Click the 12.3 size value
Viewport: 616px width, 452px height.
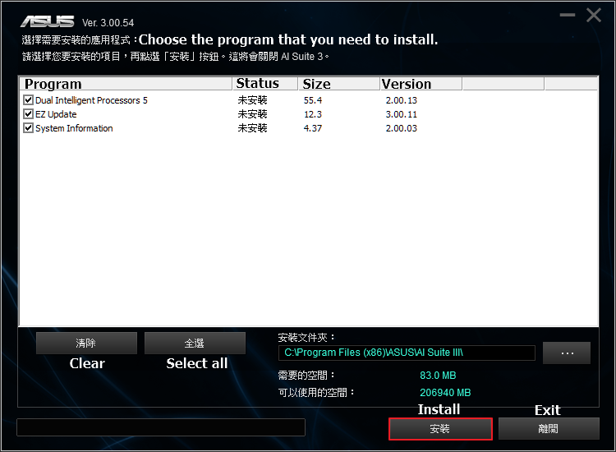pyautogui.click(x=313, y=114)
